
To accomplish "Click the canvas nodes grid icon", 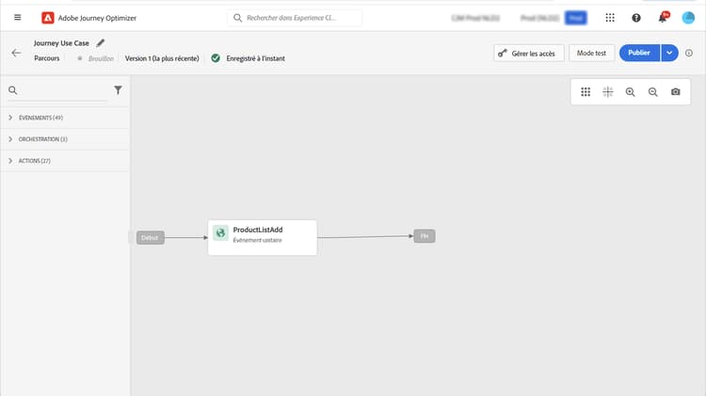I will tap(586, 92).
